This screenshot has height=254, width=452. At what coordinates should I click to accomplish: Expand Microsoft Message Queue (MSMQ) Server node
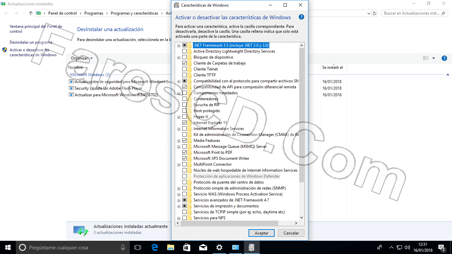[x=179, y=147]
